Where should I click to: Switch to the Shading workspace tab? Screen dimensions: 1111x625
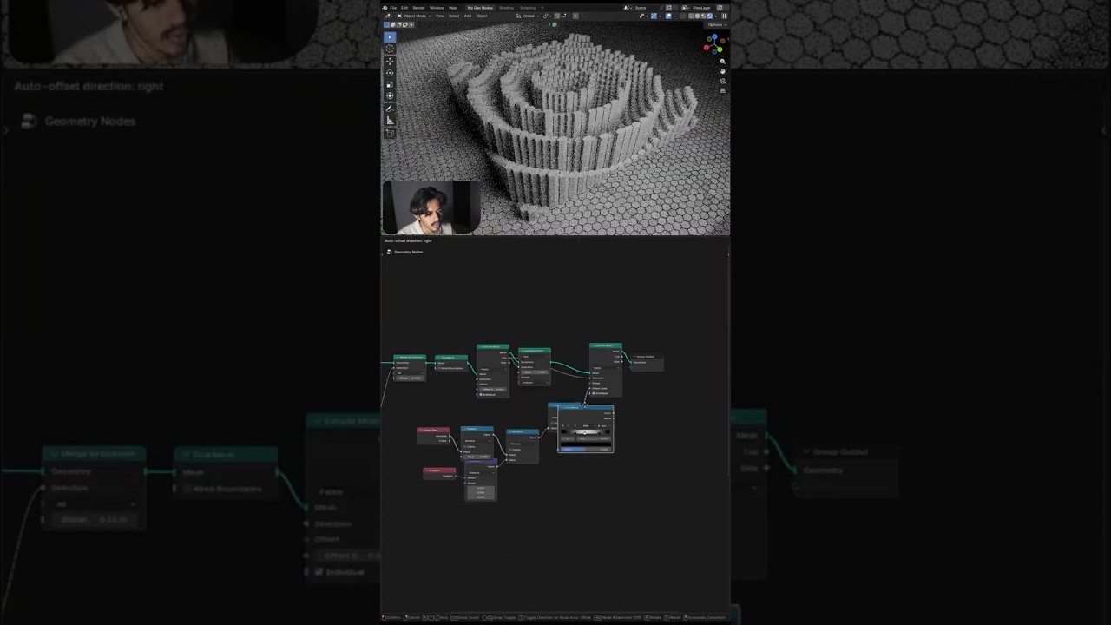pos(506,8)
